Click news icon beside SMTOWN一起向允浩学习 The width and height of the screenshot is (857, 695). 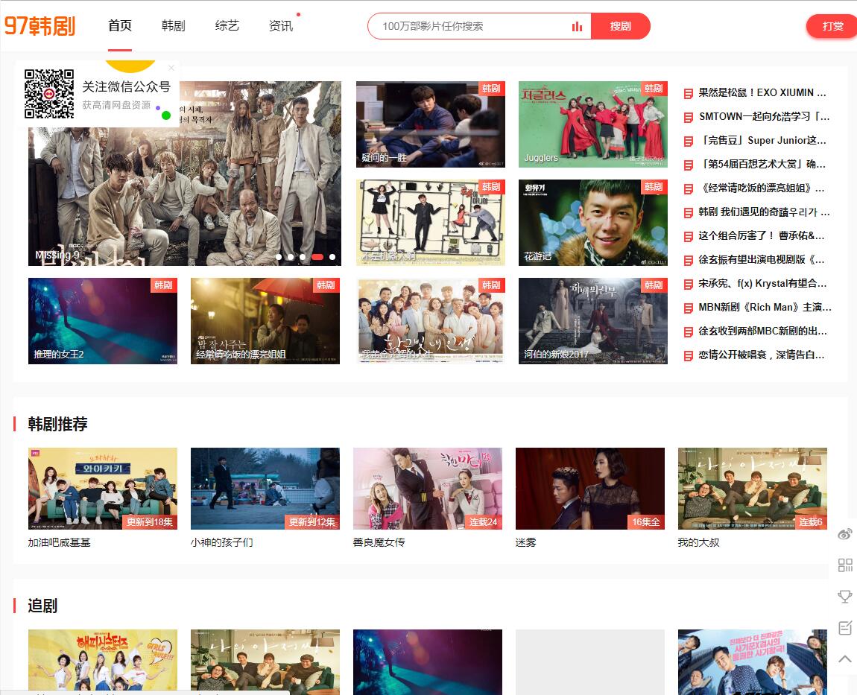coord(689,118)
